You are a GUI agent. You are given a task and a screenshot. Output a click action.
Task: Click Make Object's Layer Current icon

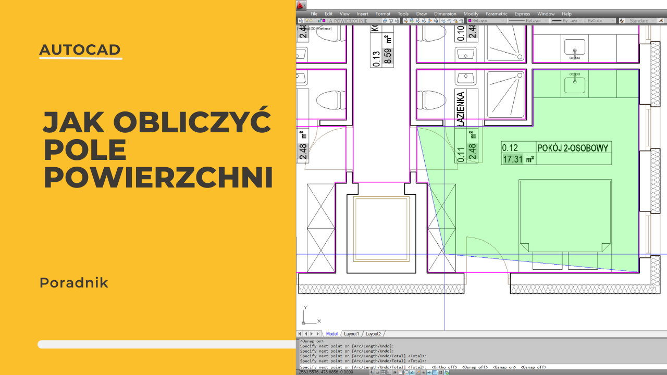(x=385, y=21)
